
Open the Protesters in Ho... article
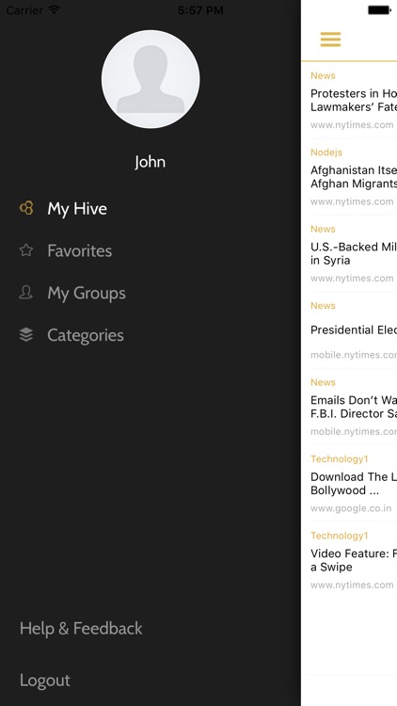point(354,100)
